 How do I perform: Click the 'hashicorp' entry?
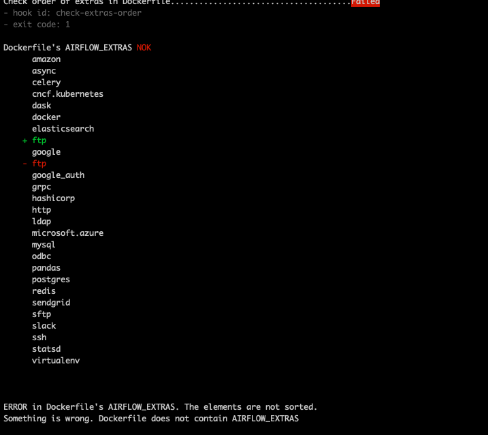54,198
